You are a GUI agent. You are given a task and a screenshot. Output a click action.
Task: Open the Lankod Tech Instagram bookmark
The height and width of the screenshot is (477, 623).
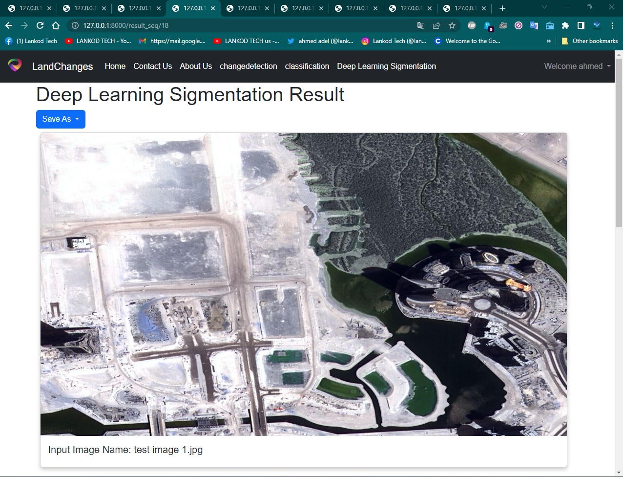point(394,41)
